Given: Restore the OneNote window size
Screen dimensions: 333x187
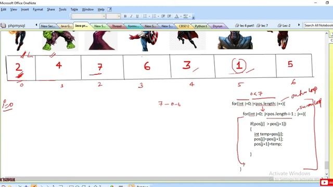Looking at the screenshot, I should click(x=327, y=3).
